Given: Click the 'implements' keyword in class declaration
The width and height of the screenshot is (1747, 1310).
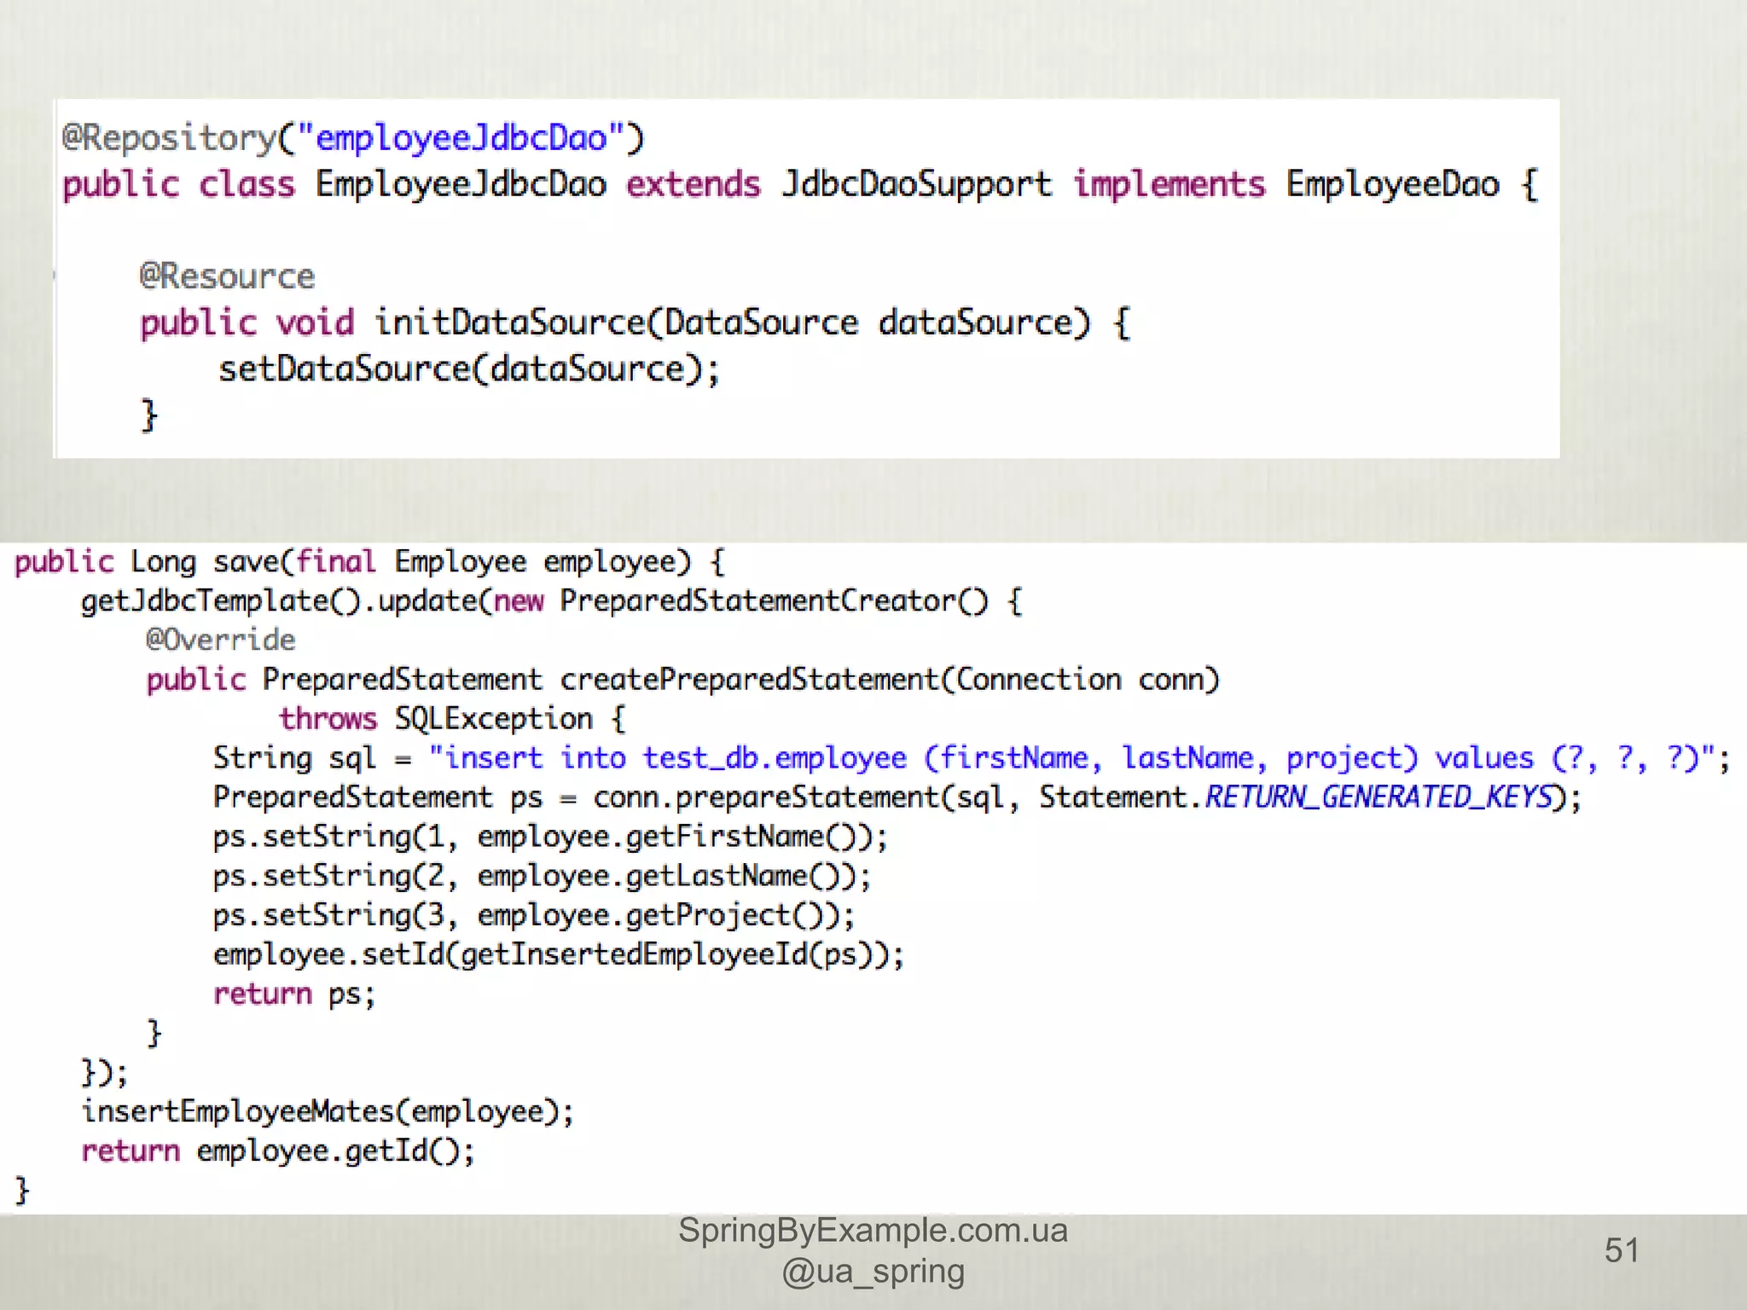Looking at the screenshot, I should point(1169,184).
